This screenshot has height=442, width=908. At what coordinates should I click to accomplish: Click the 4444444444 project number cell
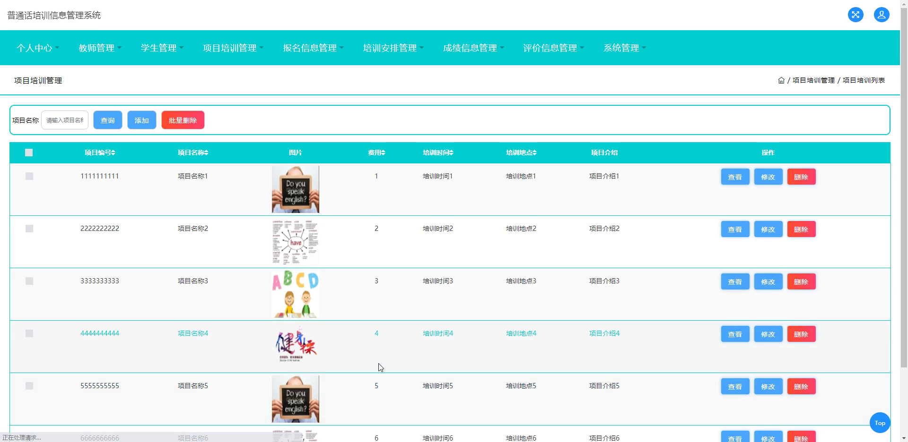[x=100, y=333]
